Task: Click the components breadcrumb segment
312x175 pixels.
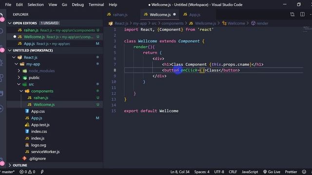Action: [x=172, y=23]
